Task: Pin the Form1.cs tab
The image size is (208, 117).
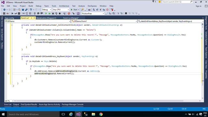Action: pos(32,18)
